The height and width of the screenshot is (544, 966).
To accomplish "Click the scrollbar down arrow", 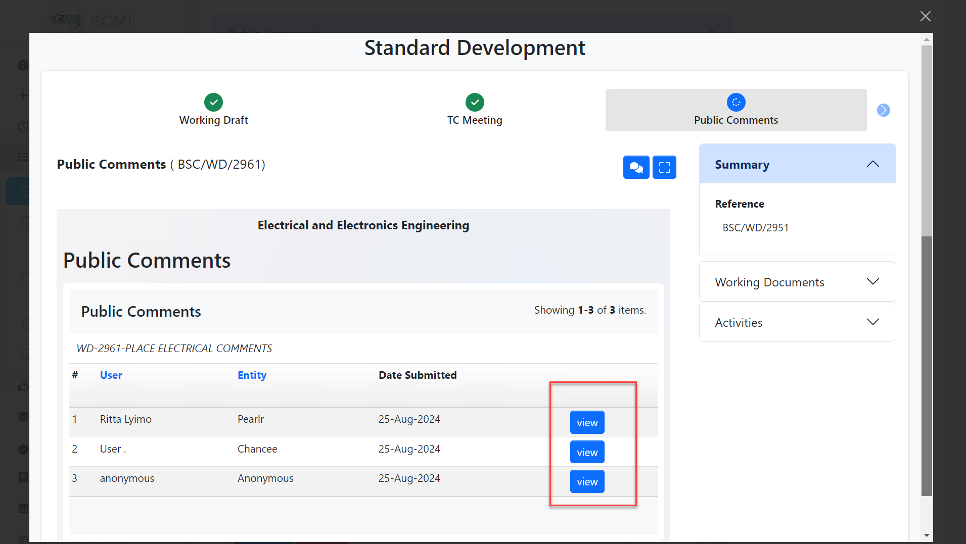I will point(926,535).
